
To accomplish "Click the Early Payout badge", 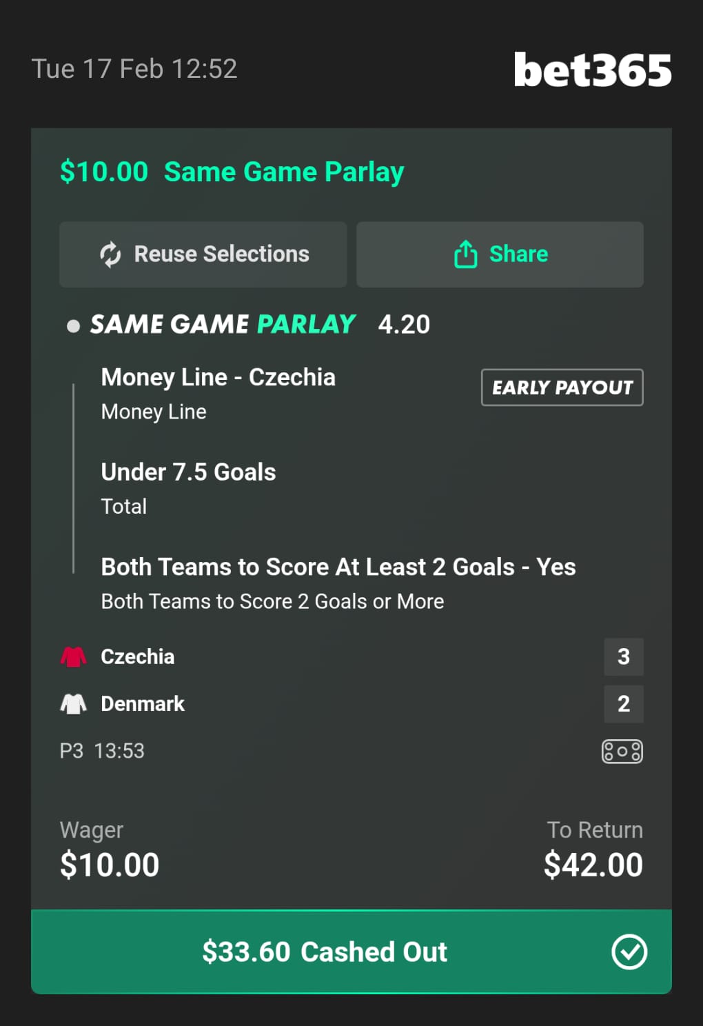I will pyautogui.click(x=562, y=388).
